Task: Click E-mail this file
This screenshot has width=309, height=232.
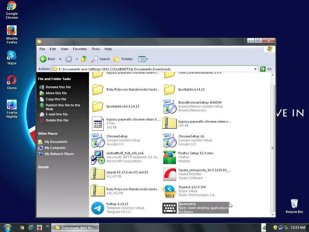Action: (x=57, y=114)
